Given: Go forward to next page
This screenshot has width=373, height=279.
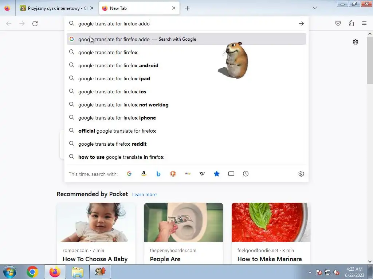Looking at the screenshot, I should (22, 24).
